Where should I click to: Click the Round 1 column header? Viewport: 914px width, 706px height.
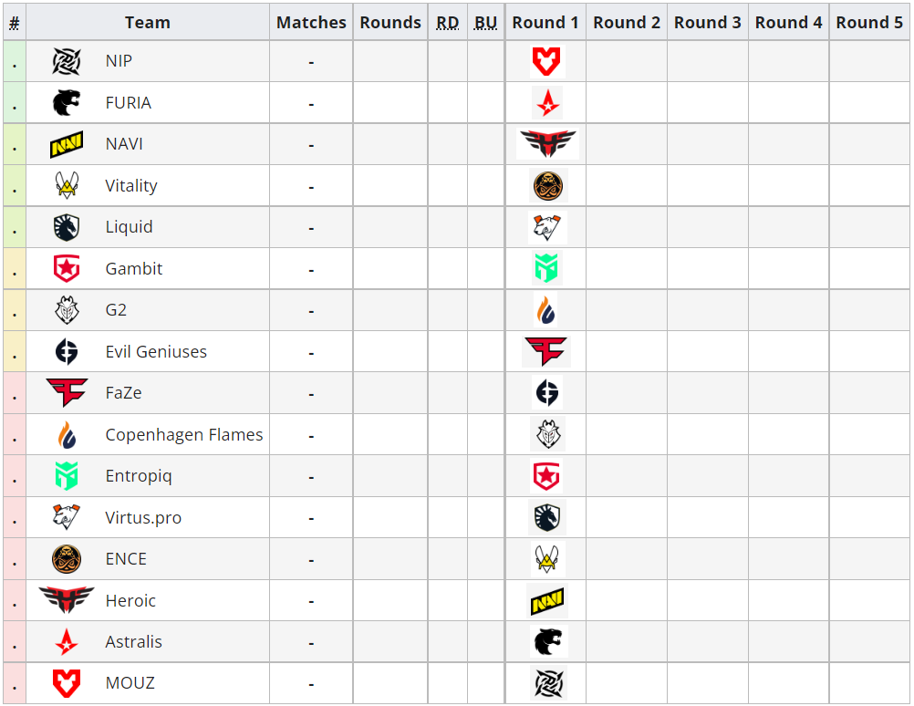[x=545, y=23]
